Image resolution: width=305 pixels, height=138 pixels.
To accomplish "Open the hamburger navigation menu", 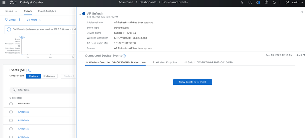I will click(x=4, y=2).
